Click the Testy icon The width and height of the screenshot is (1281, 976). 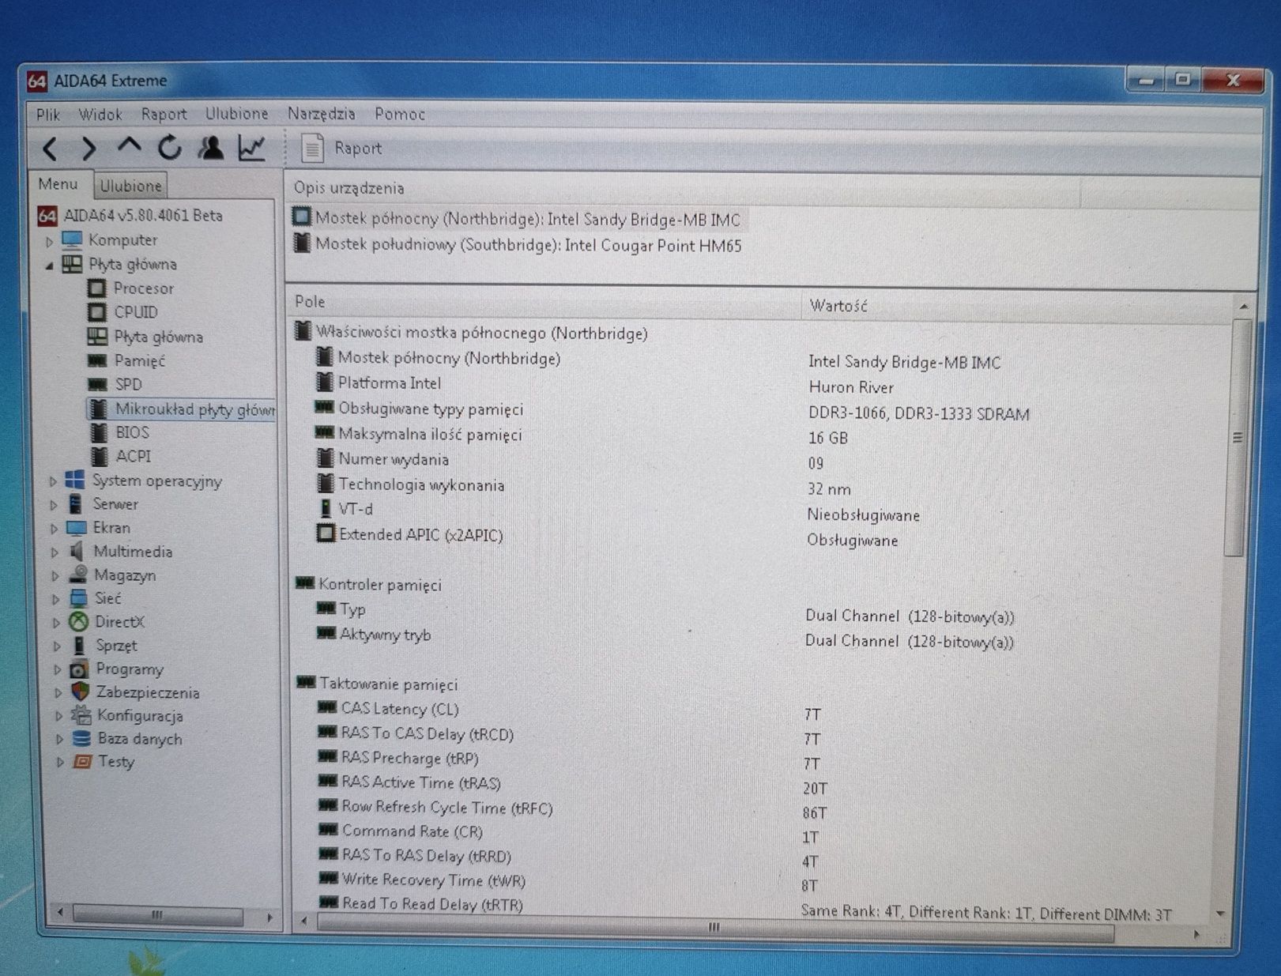tap(82, 762)
